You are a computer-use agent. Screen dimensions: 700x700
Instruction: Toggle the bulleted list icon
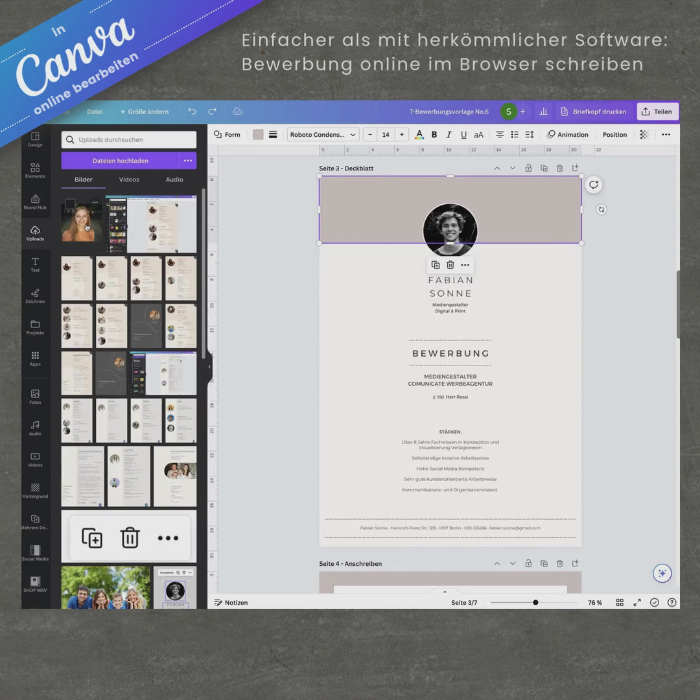pos(514,134)
